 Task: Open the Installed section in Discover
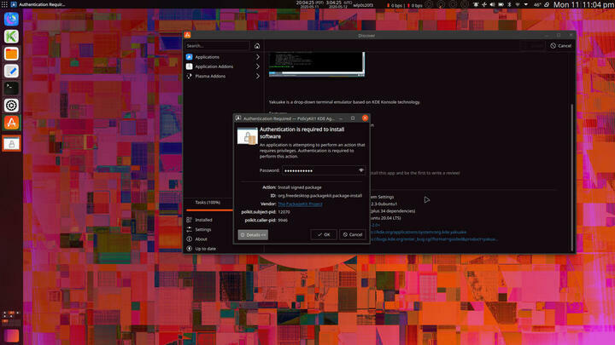203,220
